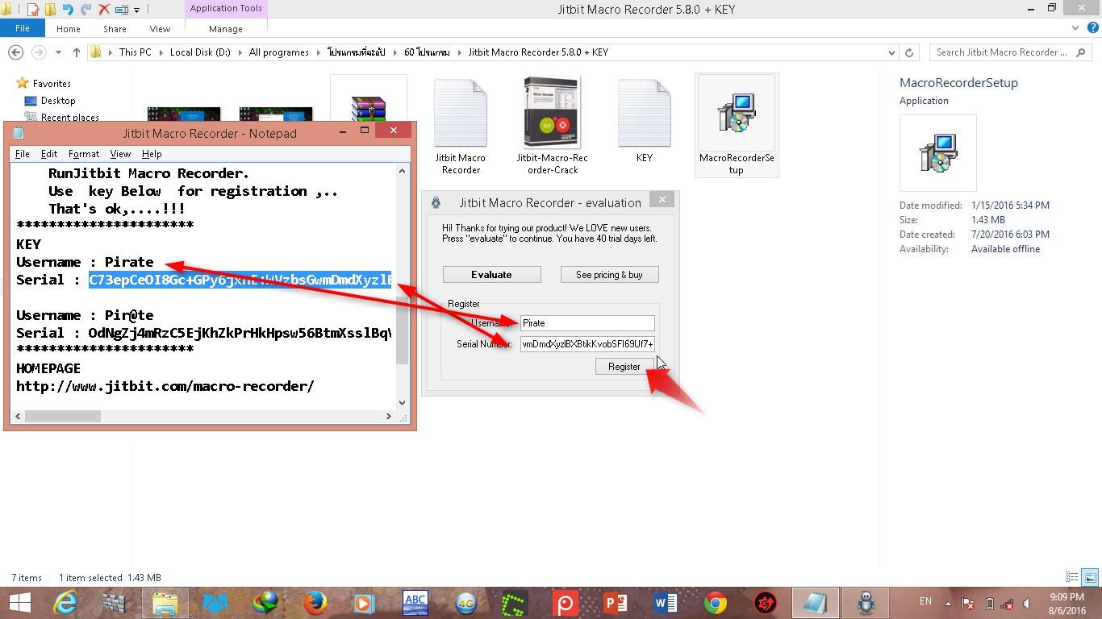
Task: Click the Properties icon in quick access toolbar
Action: 33,10
